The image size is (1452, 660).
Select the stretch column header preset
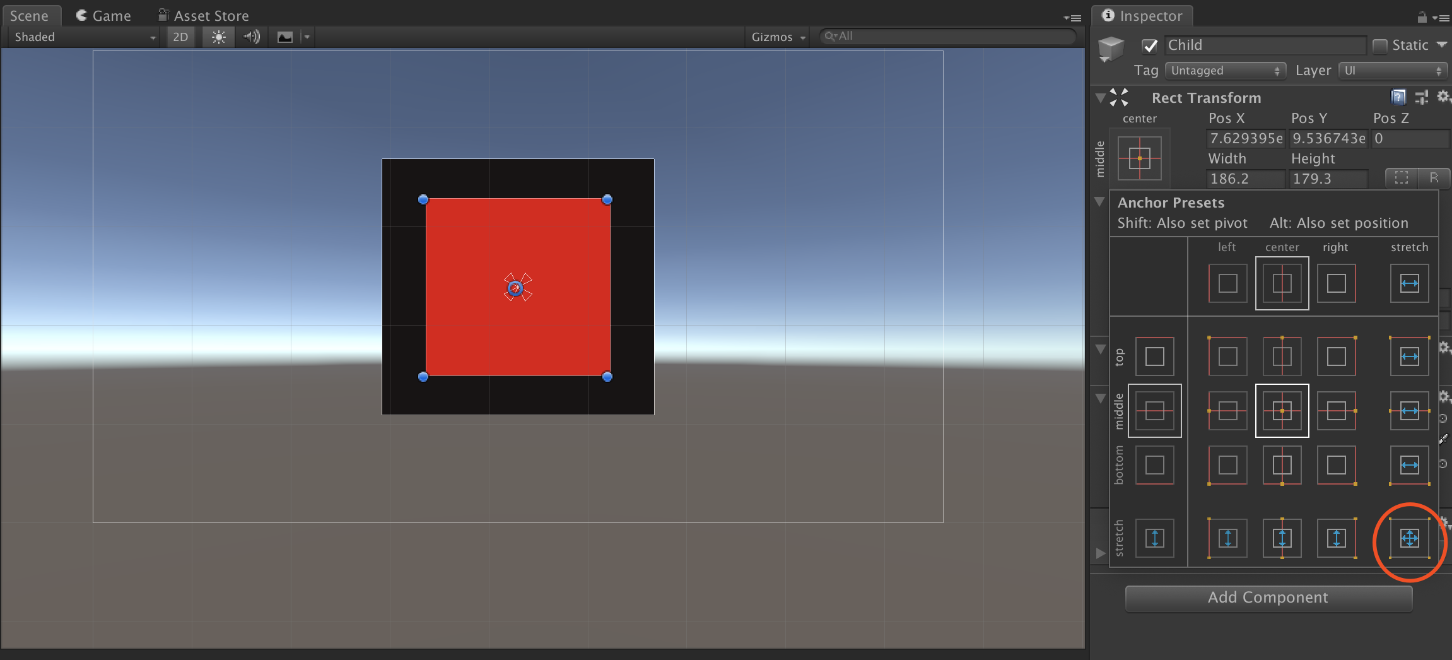[x=1409, y=283]
